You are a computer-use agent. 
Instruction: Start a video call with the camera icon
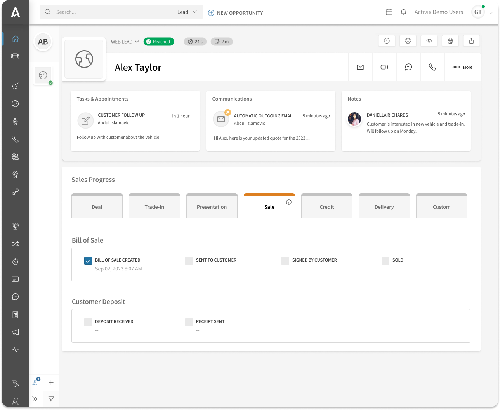click(x=384, y=67)
